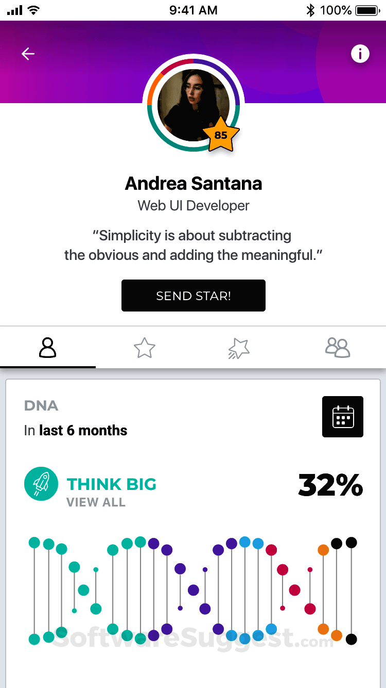Tap the battery icon in status bar
Image resolution: width=386 pixels, height=688 pixels.
pos(367,10)
